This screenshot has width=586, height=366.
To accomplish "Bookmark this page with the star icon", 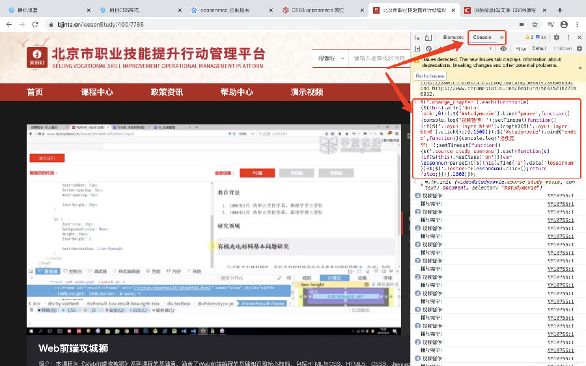I will [535, 24].
